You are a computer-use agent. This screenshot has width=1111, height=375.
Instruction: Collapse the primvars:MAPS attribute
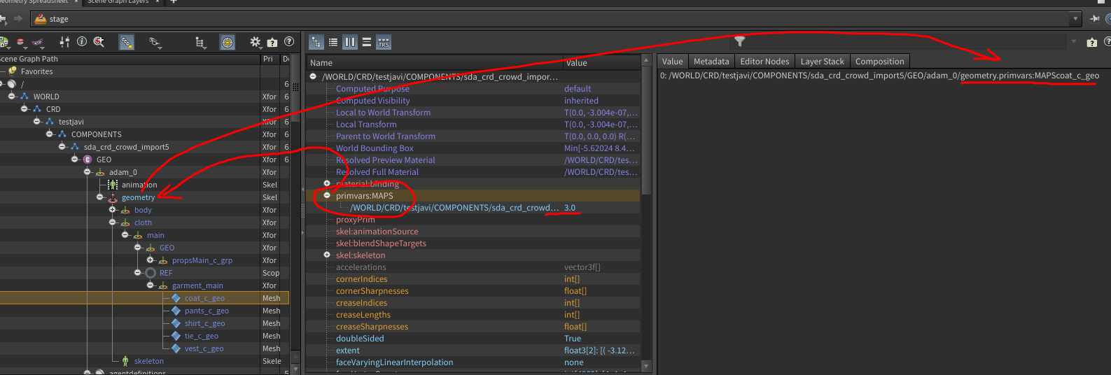click(326, 195)
